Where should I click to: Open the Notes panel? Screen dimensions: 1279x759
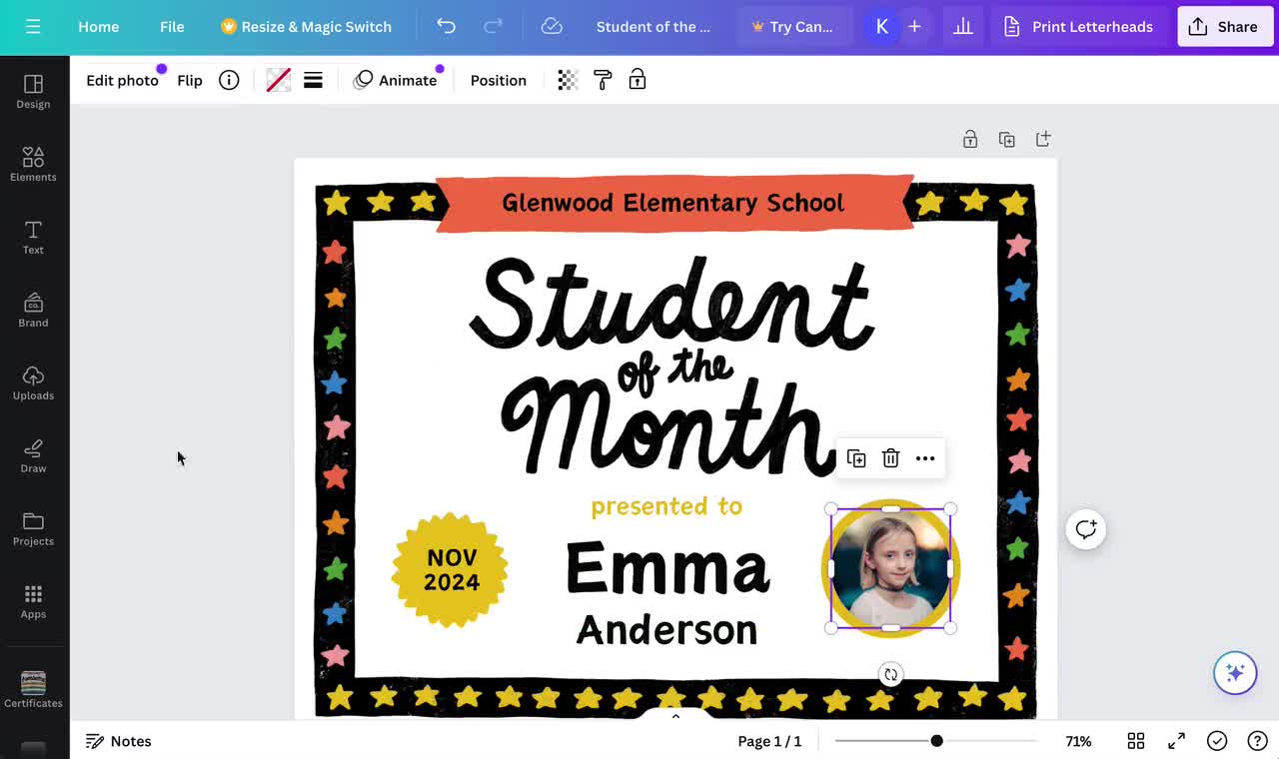(x=119, y=741)
